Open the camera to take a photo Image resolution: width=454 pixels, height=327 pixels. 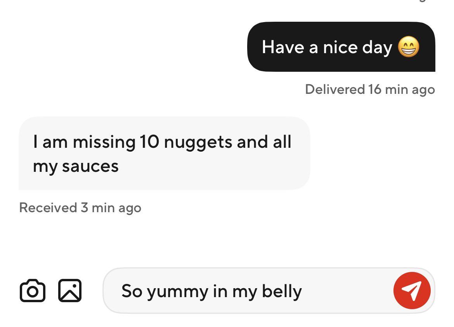(33, 291)
